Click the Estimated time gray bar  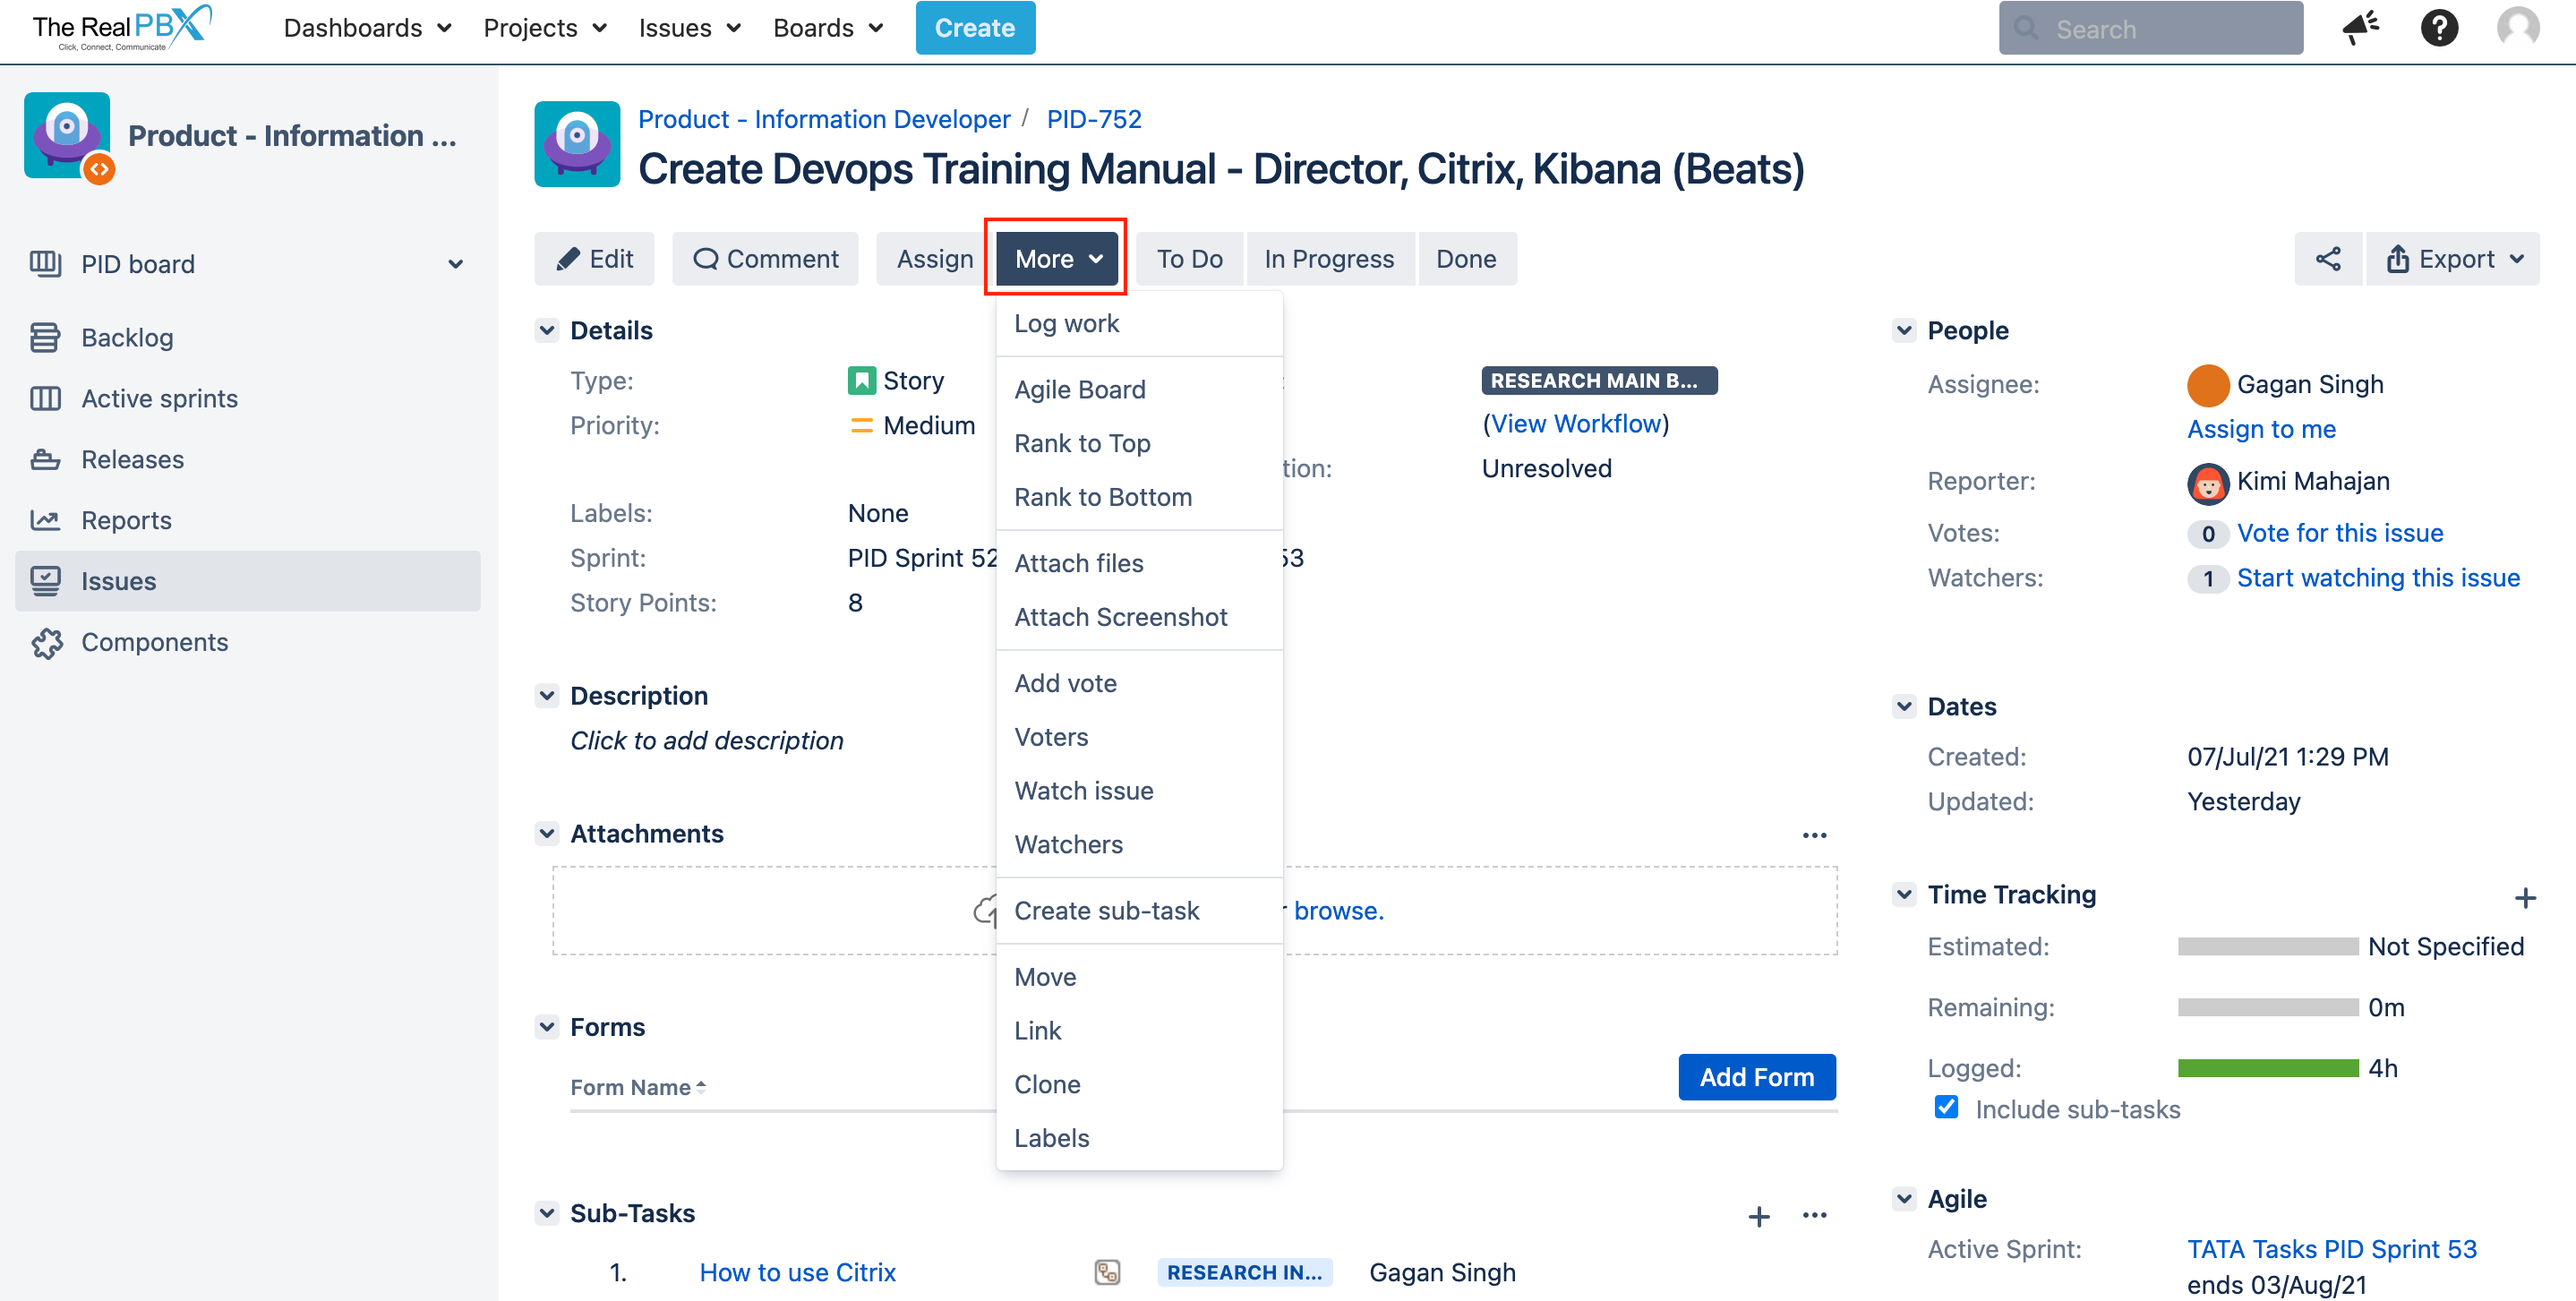(x=2268, y=947)
